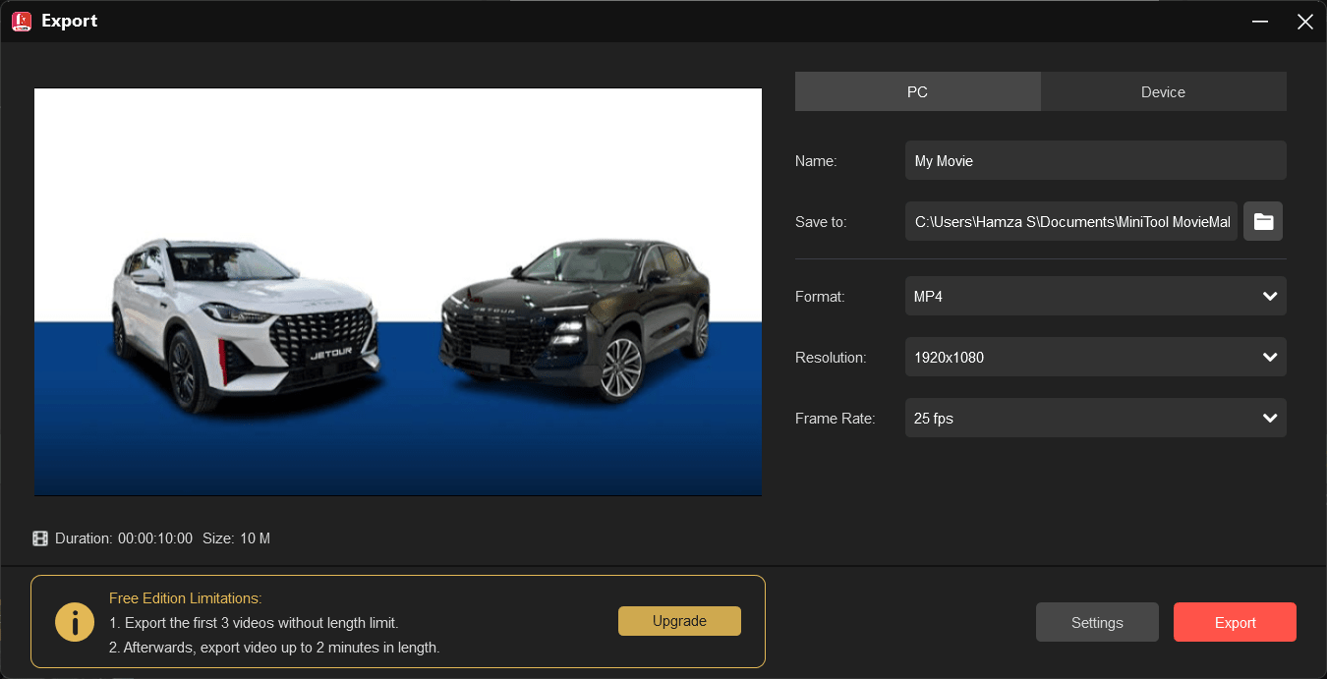Click the gold Upgrade button

[679, 621]
